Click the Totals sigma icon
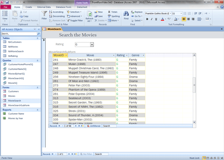The width and height of the screenshot is (224, 160). (109, 12)
